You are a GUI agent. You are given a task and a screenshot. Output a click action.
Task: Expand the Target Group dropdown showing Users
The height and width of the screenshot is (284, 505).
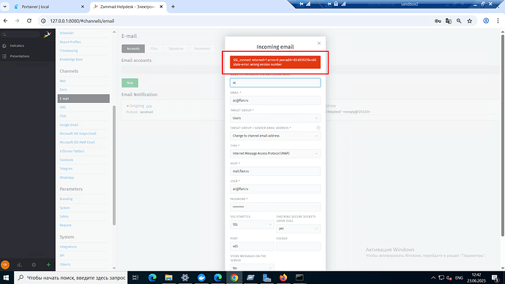[x=275, y=118]
